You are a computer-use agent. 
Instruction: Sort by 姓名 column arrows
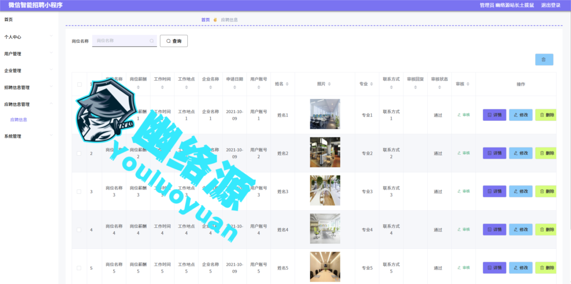pyautogui.click(x=287, y=84)
